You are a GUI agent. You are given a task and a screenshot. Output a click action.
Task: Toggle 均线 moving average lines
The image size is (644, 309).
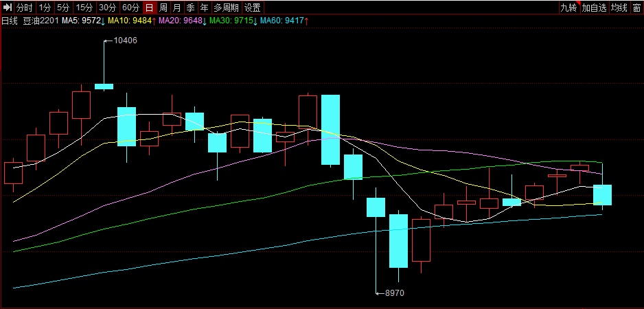[619, 8]
